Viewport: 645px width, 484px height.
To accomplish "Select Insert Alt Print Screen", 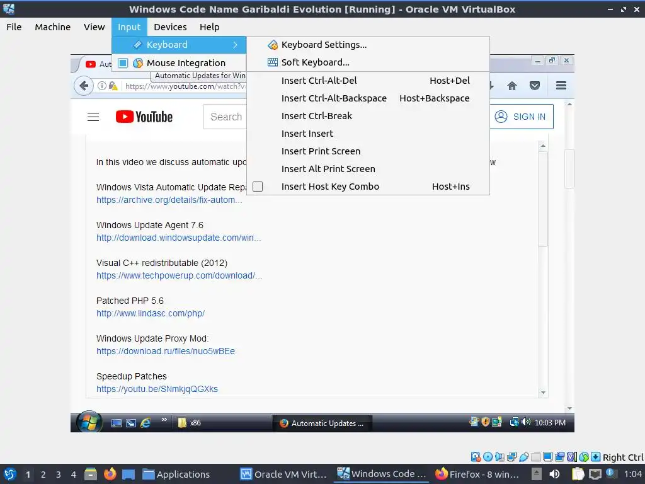I will coord(368,169).
